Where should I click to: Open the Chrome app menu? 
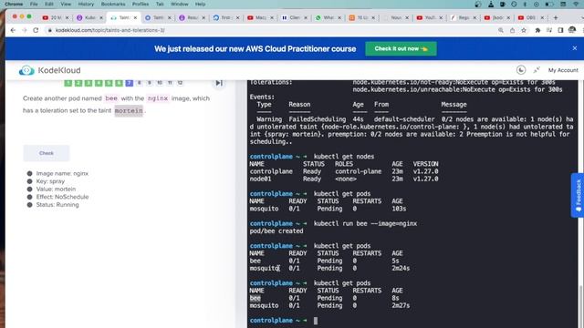point(14,4)
